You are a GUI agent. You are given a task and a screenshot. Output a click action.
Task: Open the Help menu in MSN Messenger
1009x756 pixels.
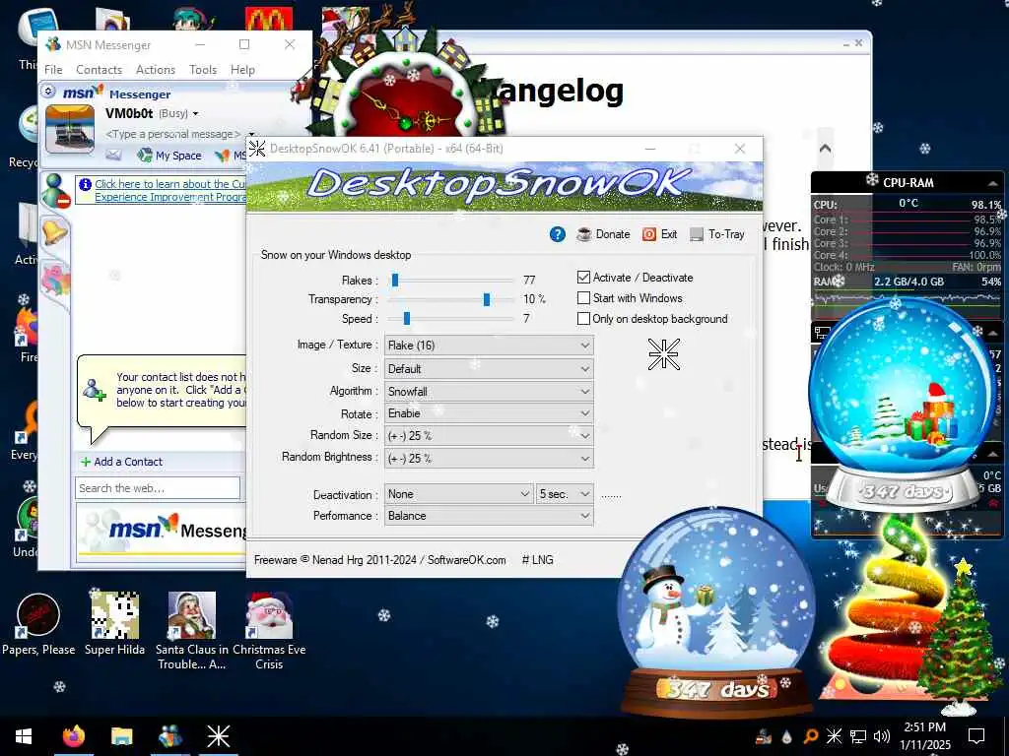(x=242, y=70)
